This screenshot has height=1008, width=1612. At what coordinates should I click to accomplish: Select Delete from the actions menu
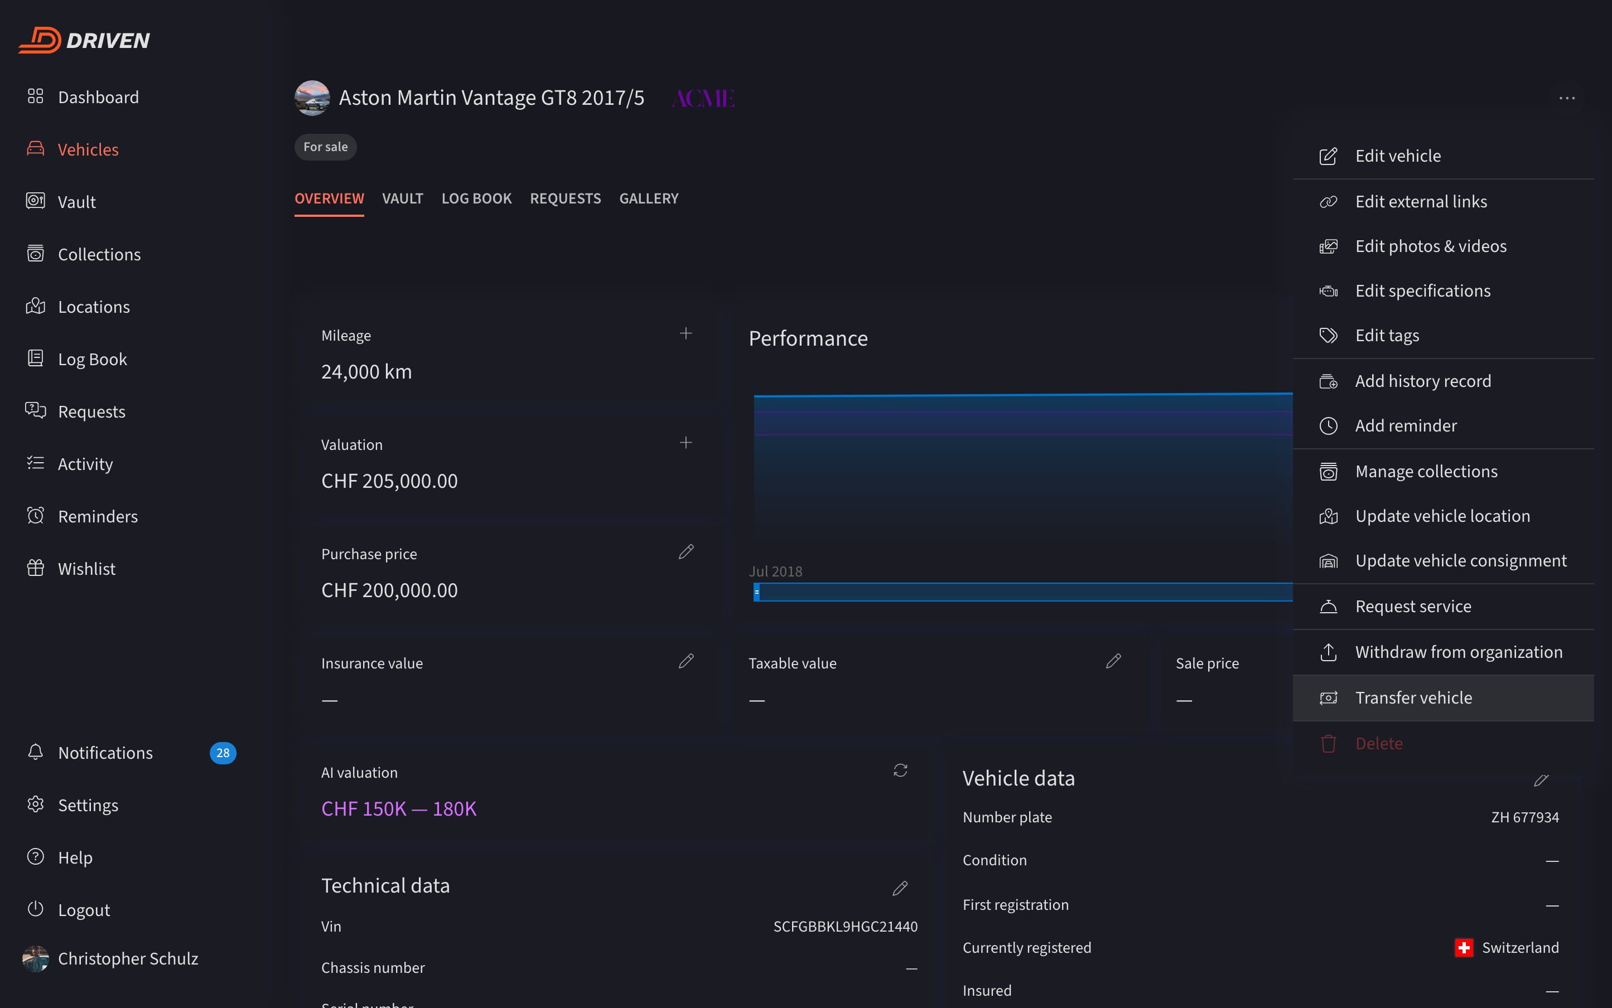click(1378, 743)
